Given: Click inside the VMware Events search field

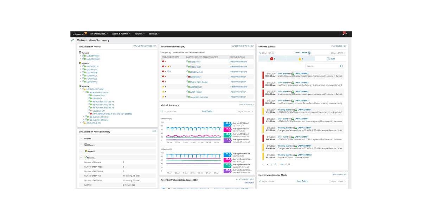Looking at the screenshot, I should click(x=322, y=66).
